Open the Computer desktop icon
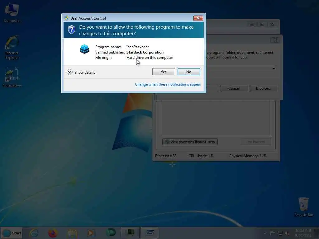The width and height of the screenshot is (319, 239). point(12,13)
